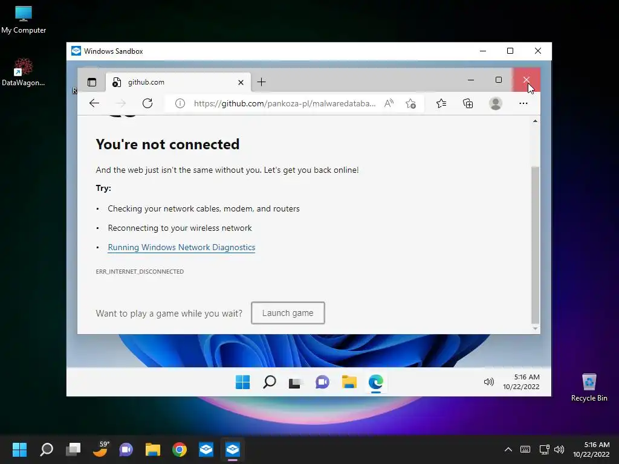Launch Google Chrome from host taskbar
The image size is (619, 464).
pyautogui.click(x=179, y=449)
